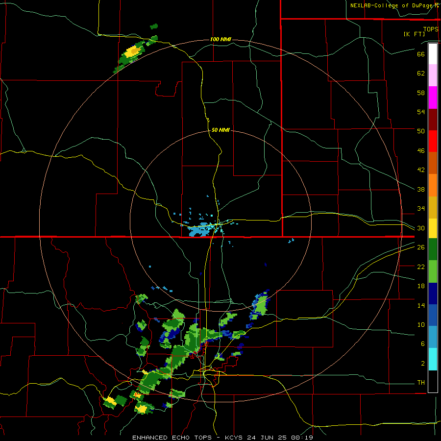This screenshot has width=441, height=441.
Task: Click the "[K FT]" units label
Action: click(414, 34)
